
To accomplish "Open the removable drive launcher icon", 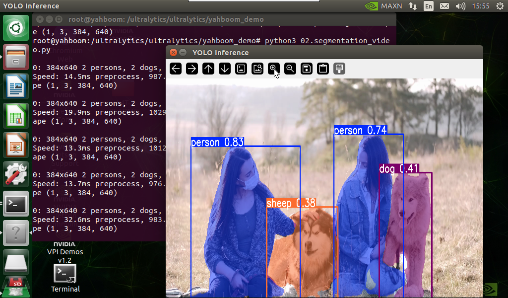I will pyautogui.click(x=16, y=262).
